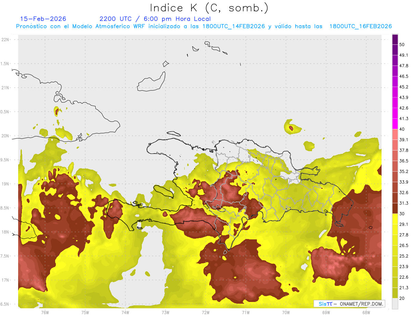Click the '19N' latitude axis label
411x317 pixels.
(6, 184)
